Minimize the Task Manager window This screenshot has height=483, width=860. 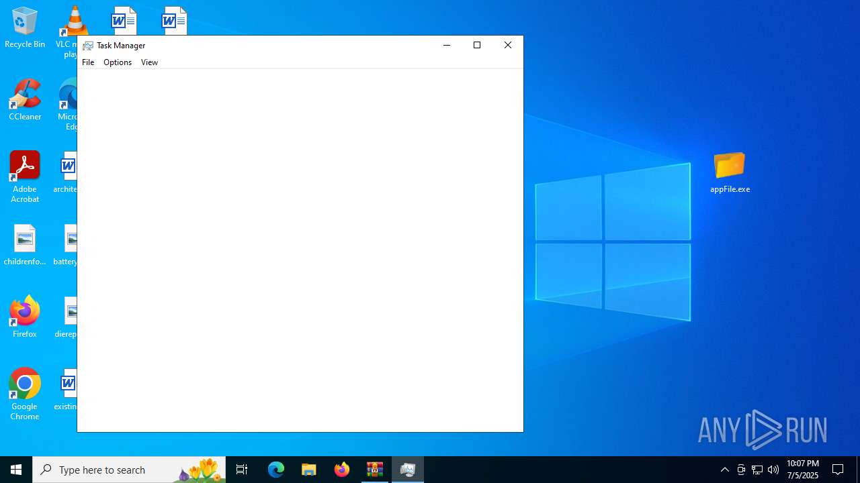(x=446, y=45)
